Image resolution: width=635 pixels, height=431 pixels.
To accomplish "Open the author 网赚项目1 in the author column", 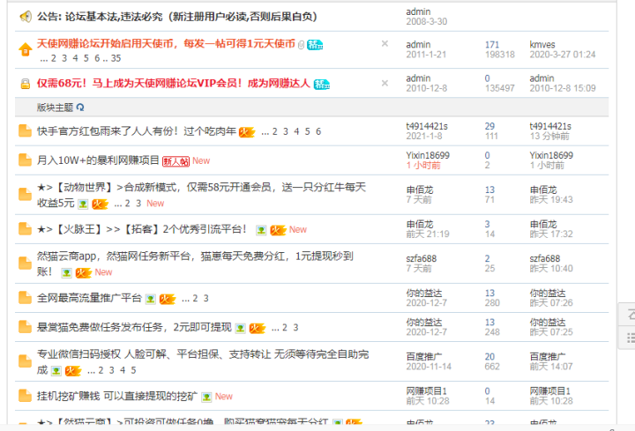I will click(427, 391).
